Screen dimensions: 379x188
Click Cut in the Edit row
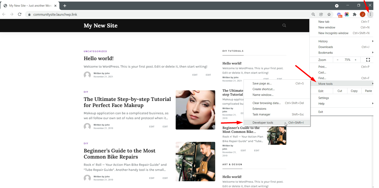click(340, 91)
